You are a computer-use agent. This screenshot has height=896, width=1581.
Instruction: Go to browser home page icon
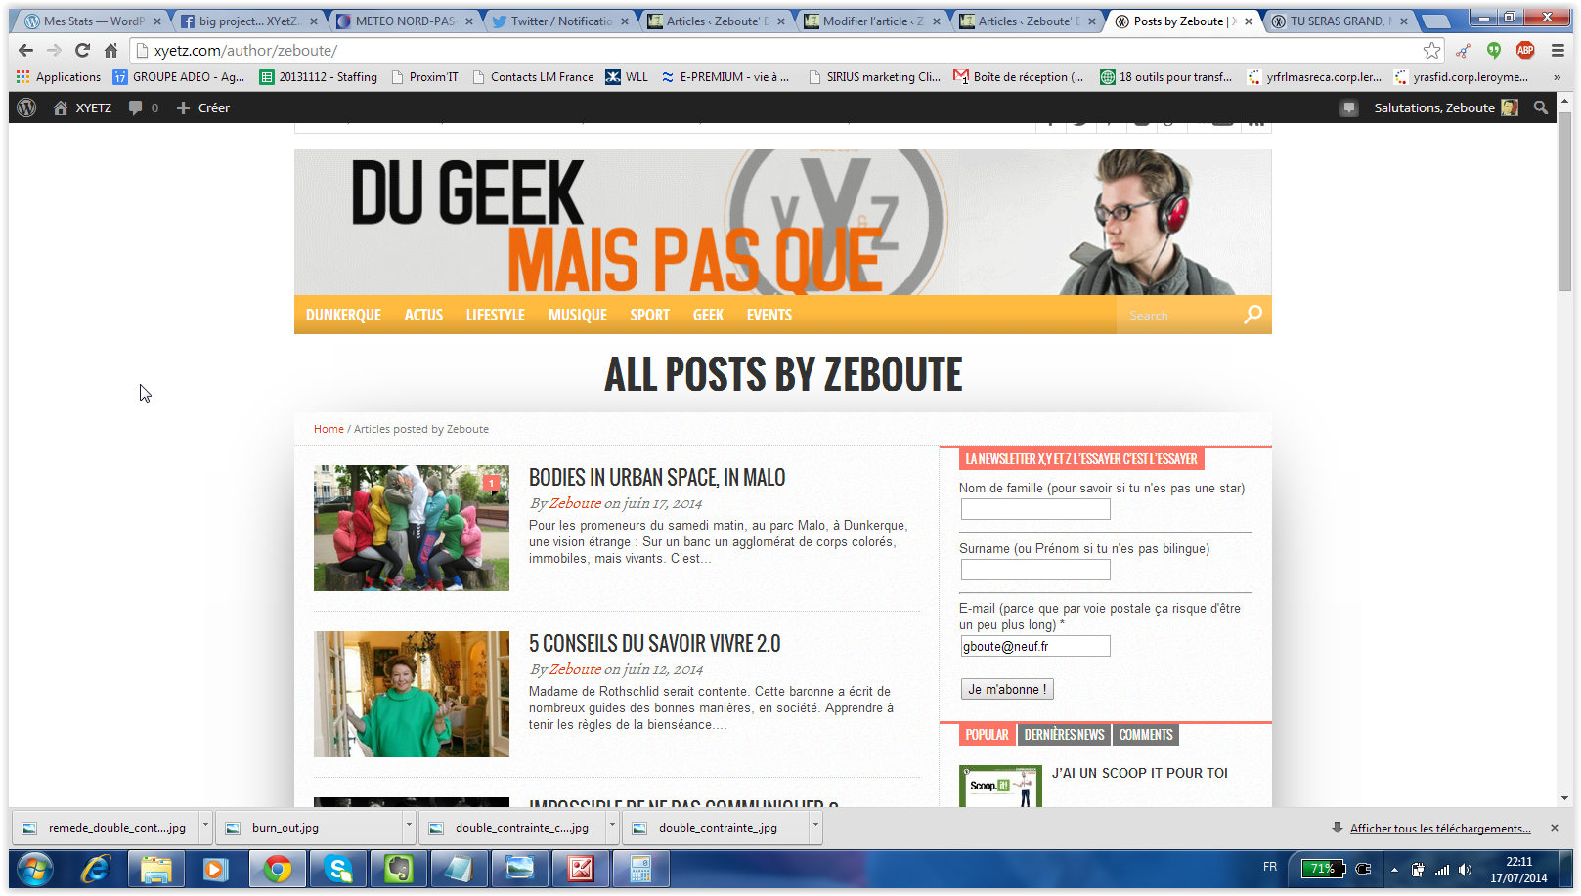[110, 50]
